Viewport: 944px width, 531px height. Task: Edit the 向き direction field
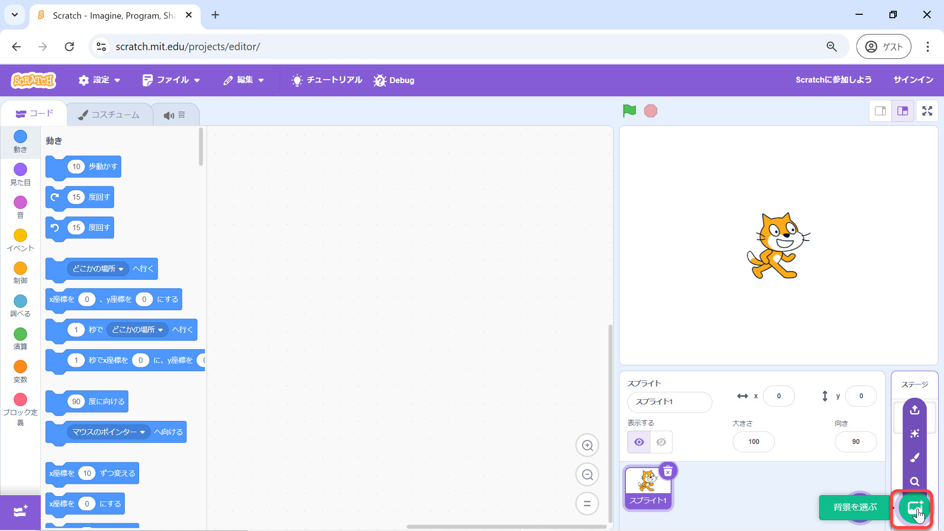click(x=855, y=442)
